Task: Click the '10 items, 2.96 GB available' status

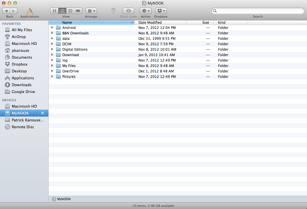Action: coord(153,206)
